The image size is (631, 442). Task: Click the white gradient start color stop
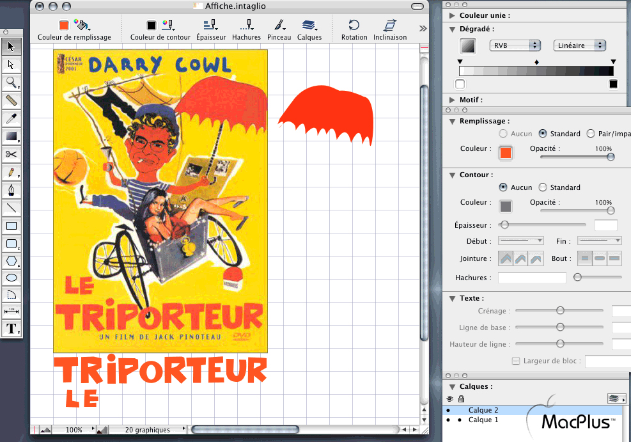[460, 84]
